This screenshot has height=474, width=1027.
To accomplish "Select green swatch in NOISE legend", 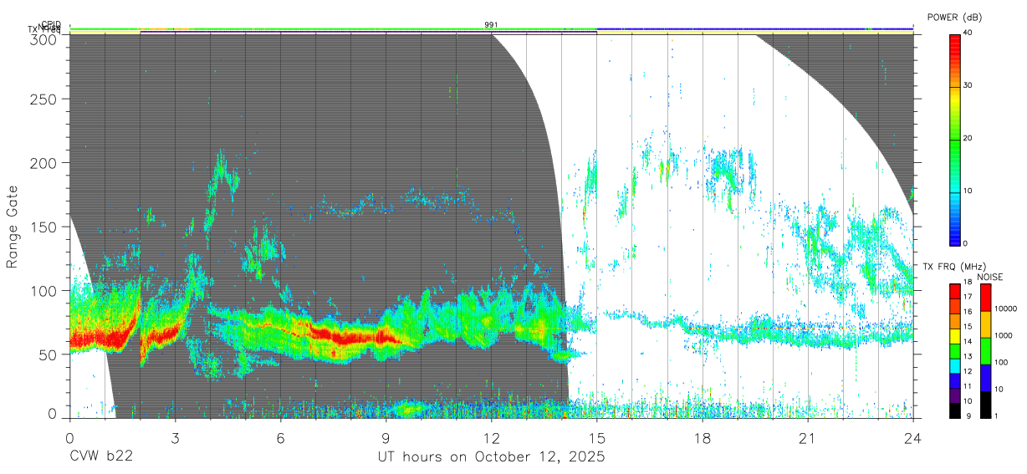I will [986, 351].
